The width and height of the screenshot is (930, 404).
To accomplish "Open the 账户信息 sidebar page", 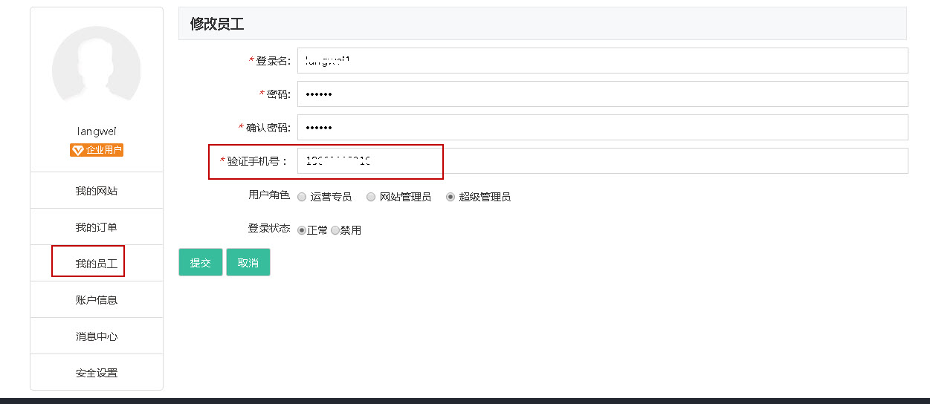I will pyautogui.click(x=97, y=300).
